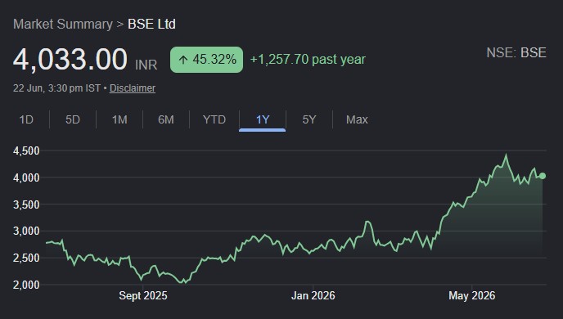The width and height of the screenshot is (563, 319).
Task: Switch to the 1D time range tab
Action: point(26,119)
